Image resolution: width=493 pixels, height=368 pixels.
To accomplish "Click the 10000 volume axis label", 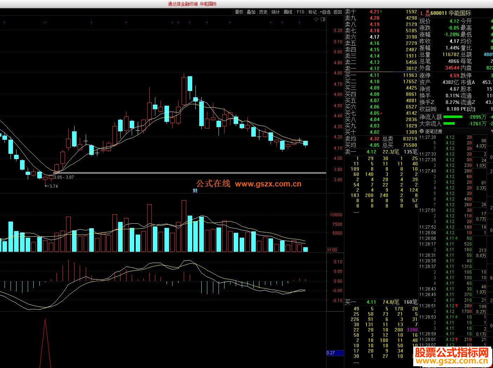I will pyautogui.click(x=336, y=215).
